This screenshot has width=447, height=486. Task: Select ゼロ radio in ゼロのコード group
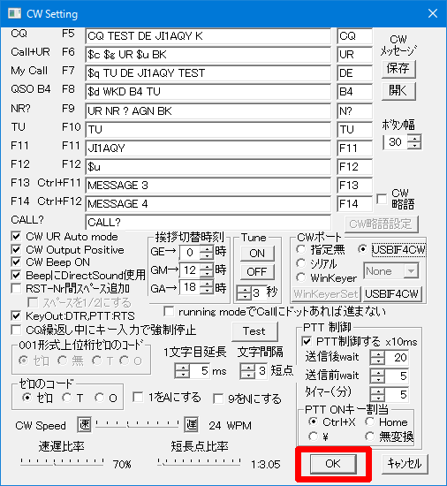point(27,398)
